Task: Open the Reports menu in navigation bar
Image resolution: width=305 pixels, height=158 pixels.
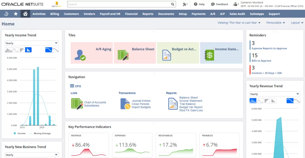Action: click(x=148, y=14)
